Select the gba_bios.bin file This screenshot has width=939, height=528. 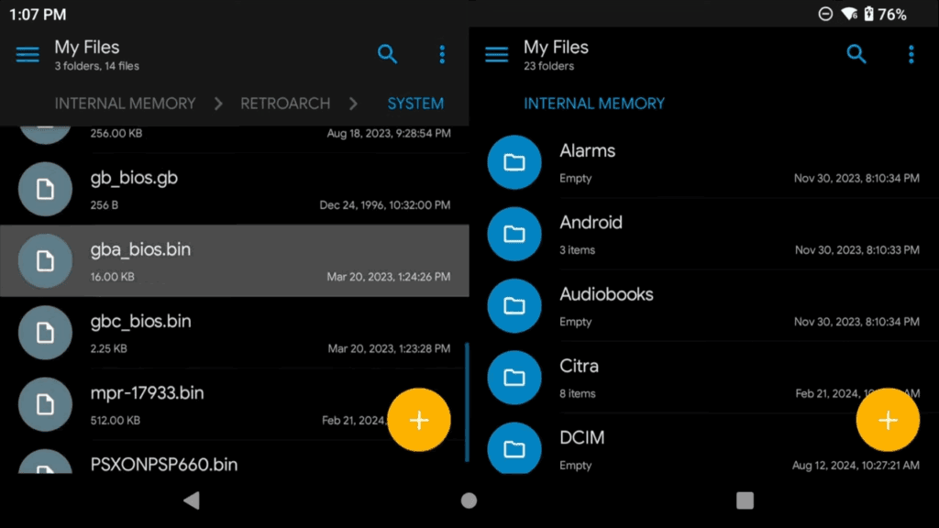pyautogui.click(x=234, y=260)
